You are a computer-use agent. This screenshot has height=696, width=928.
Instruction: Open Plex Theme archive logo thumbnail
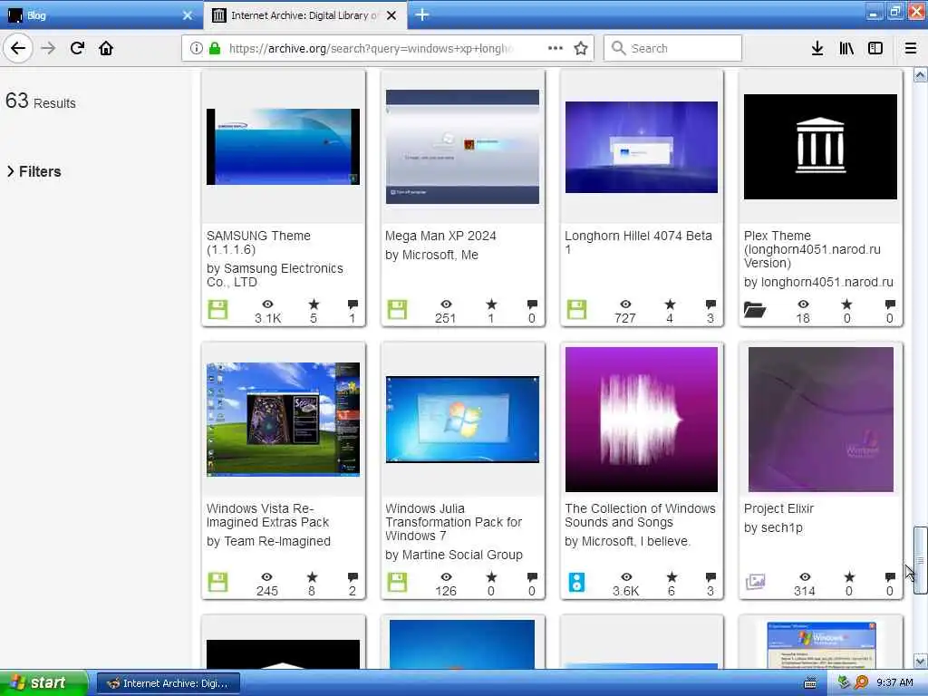[820, 147]
